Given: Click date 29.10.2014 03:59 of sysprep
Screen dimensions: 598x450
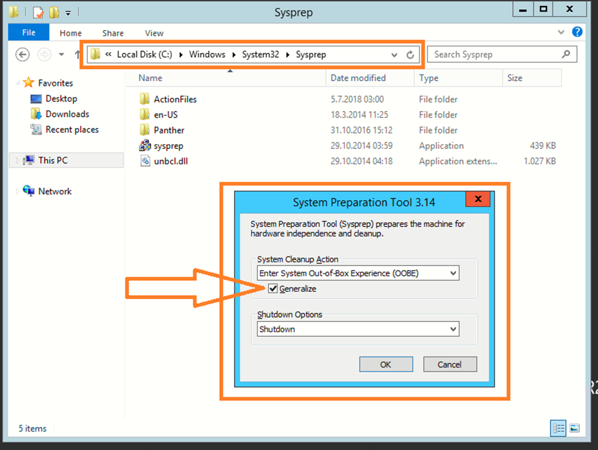Looking at the screenshot, I should coord(361,145).
